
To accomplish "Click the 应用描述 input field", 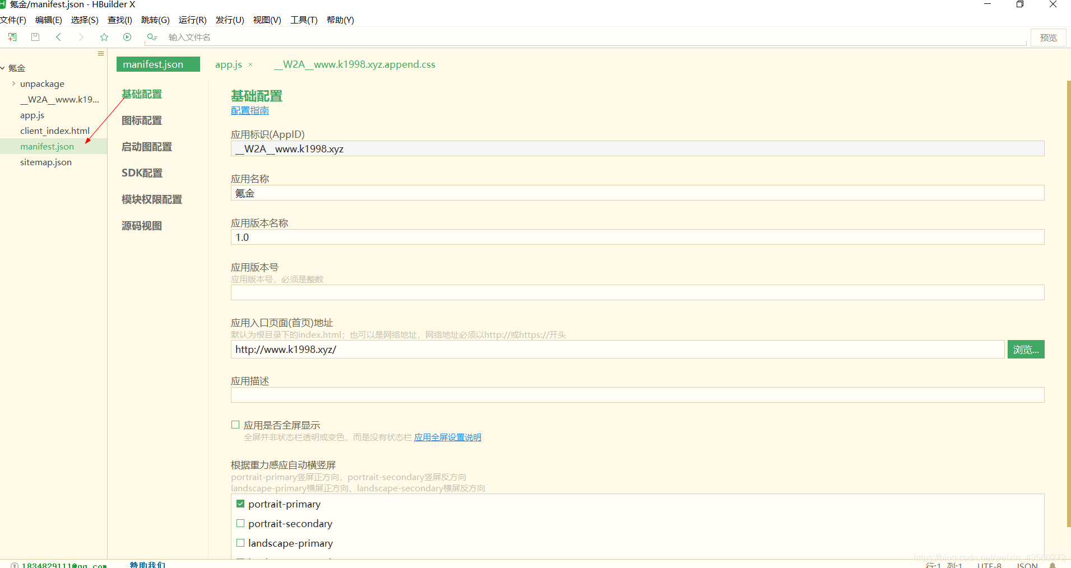I will [x=637, y=395].
